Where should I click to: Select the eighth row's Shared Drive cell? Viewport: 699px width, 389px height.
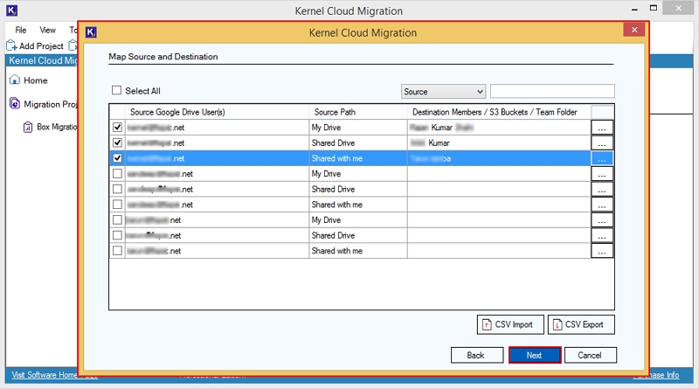(358, 235)
